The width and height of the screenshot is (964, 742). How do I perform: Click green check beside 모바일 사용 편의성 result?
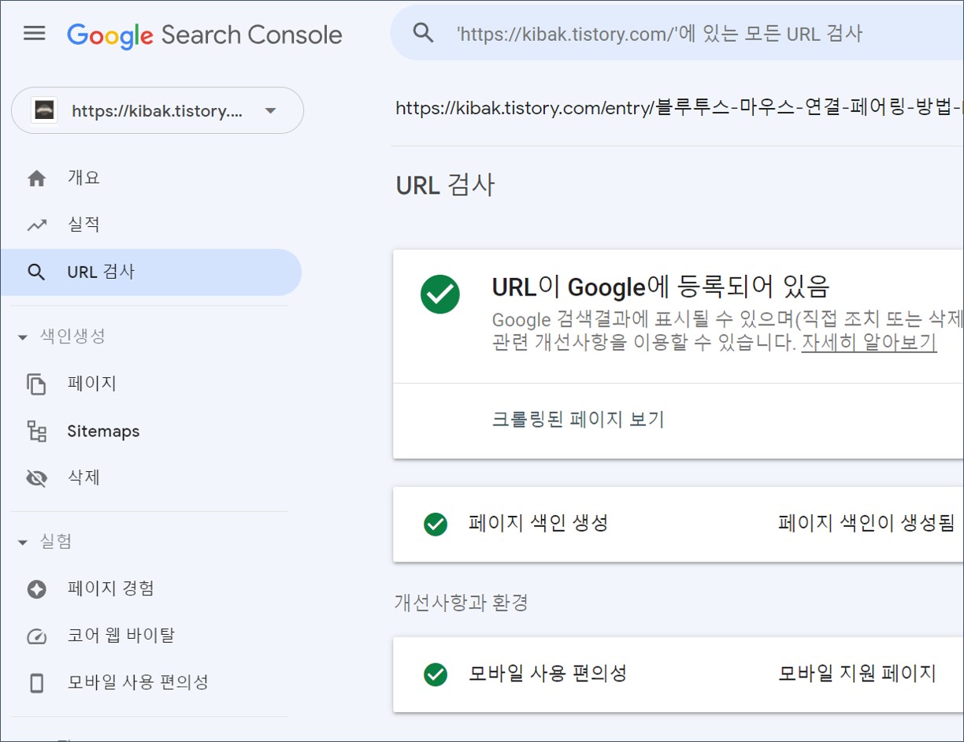(x=436, y=674)
